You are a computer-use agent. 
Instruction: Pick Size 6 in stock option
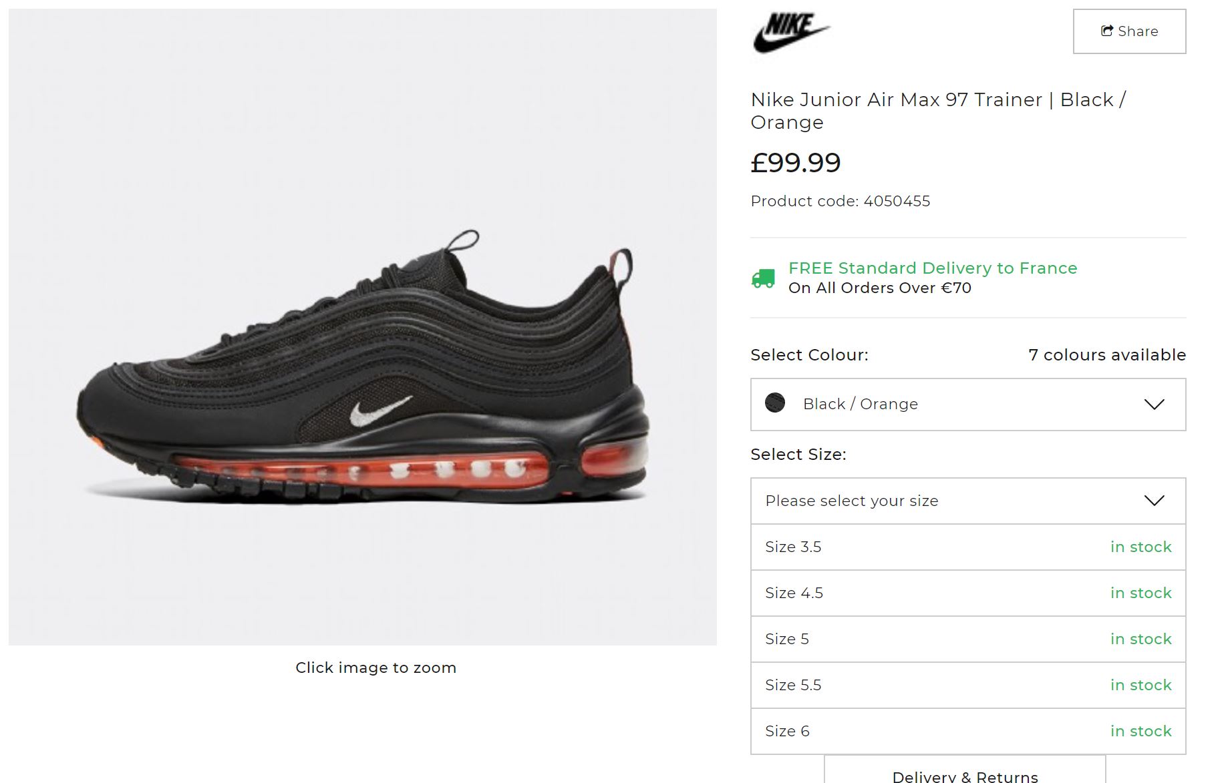[x=968, y=732]
